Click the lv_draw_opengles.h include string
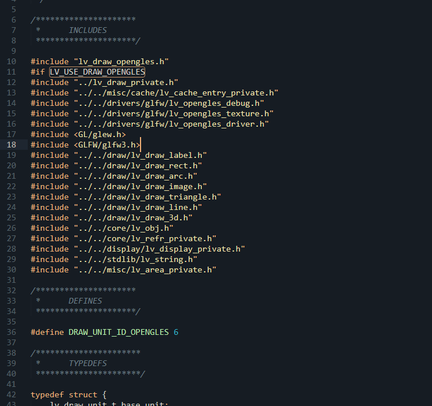This screenshot has width=432, height=406. coord(121,61)
